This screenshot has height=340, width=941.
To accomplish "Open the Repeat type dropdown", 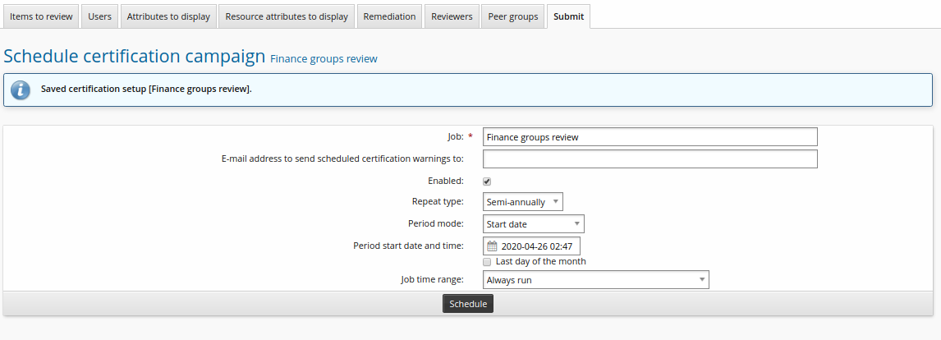I will (522, 202).
